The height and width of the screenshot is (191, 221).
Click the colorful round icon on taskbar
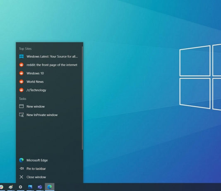[2, 187]
